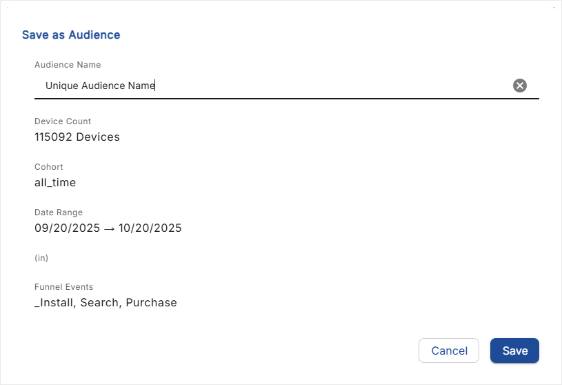Click the 'Purchase' funnel event
Viewport: 562px width, 385px height.
tap(151, 303)
